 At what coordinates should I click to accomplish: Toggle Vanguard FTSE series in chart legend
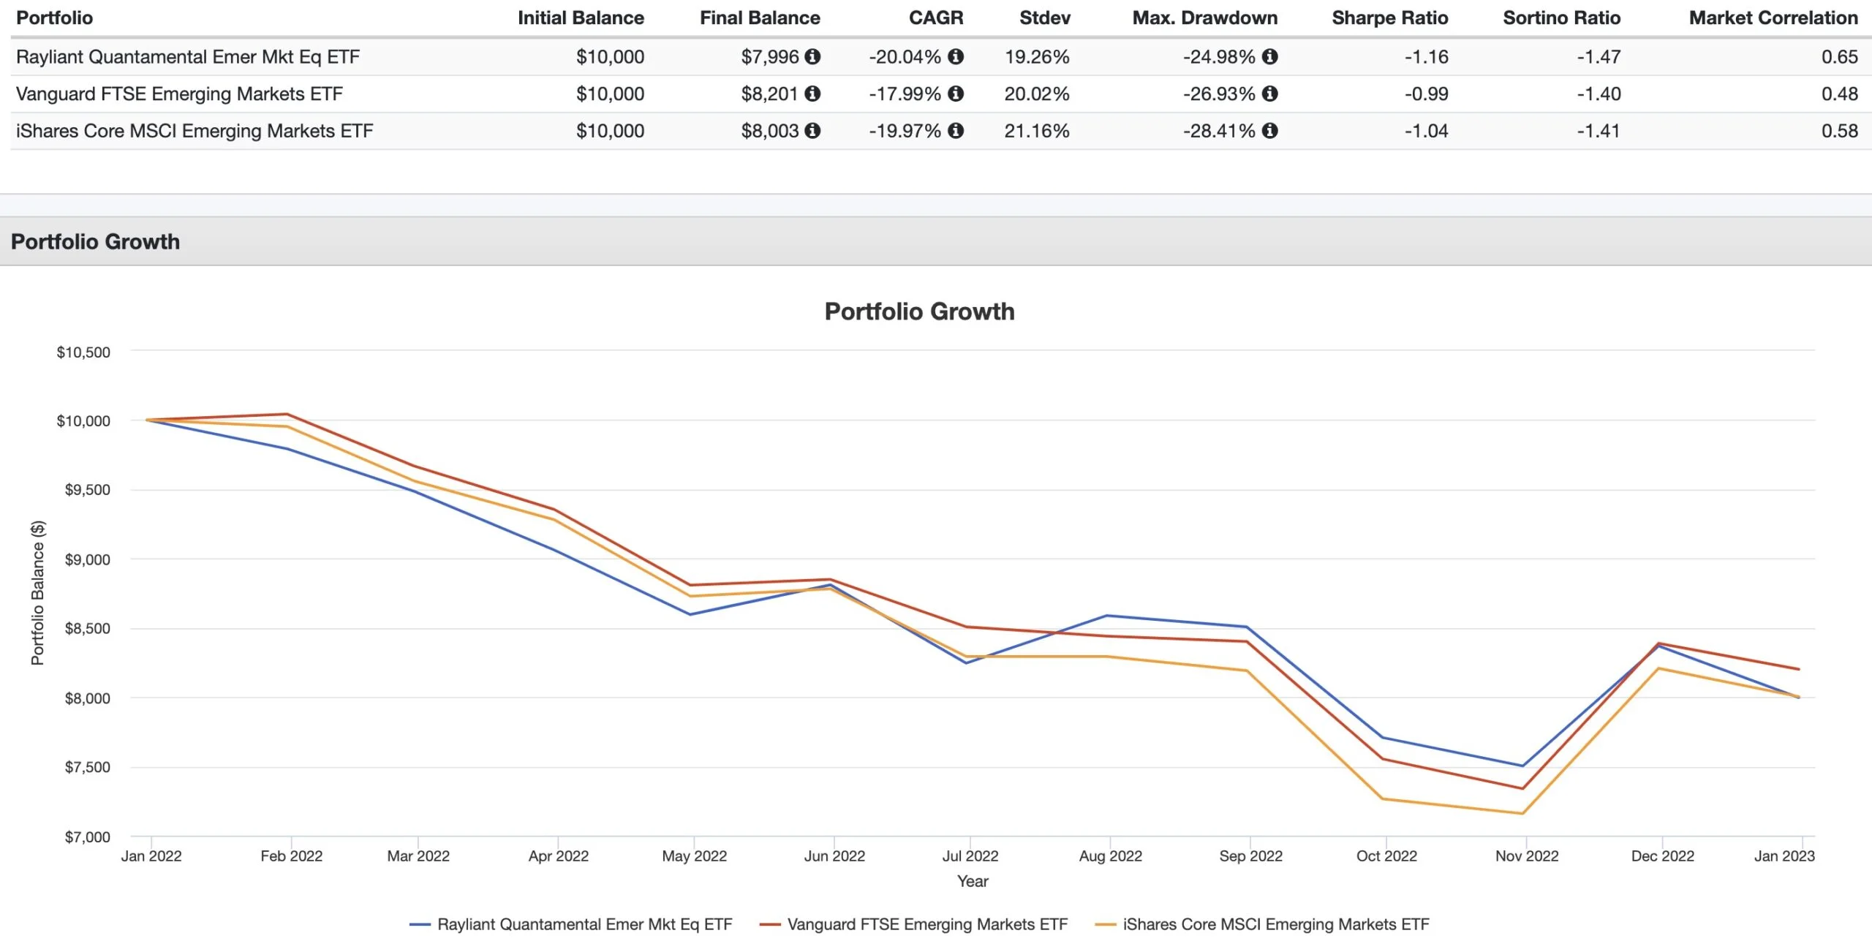[x=914, y=924]
